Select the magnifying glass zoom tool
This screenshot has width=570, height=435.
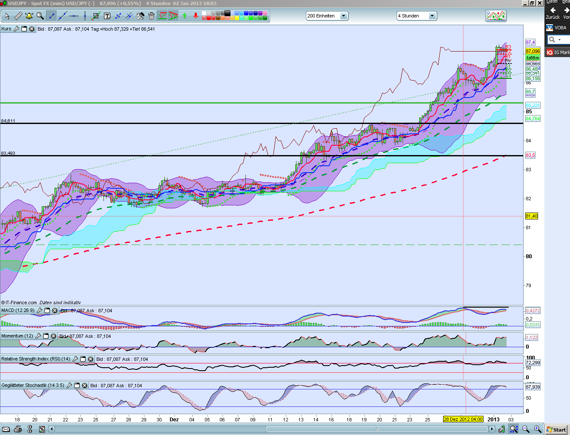coord(40,16)
